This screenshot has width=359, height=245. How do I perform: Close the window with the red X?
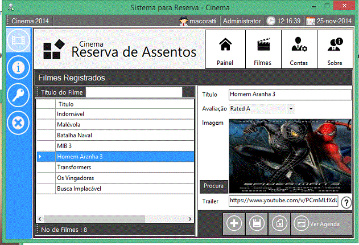344,6
